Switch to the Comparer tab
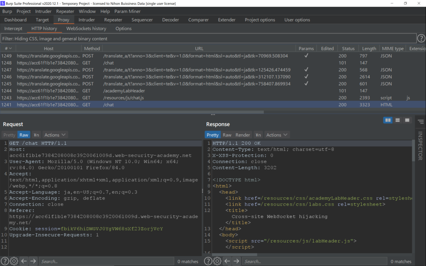The width and height of the screenshot is (426, 266). (198, 20)
